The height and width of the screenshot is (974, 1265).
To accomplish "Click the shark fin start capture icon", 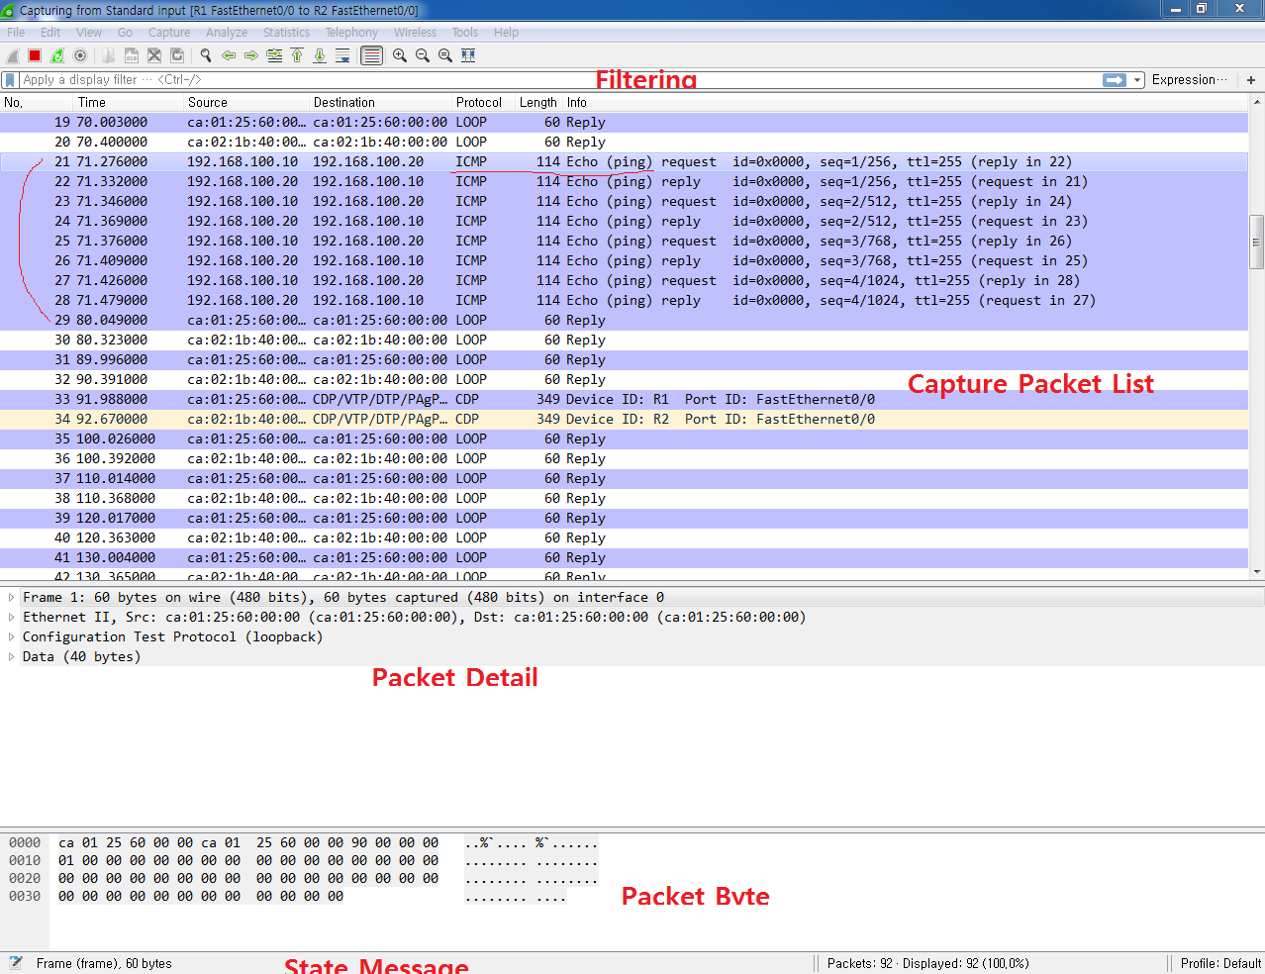I will [13, 55].
